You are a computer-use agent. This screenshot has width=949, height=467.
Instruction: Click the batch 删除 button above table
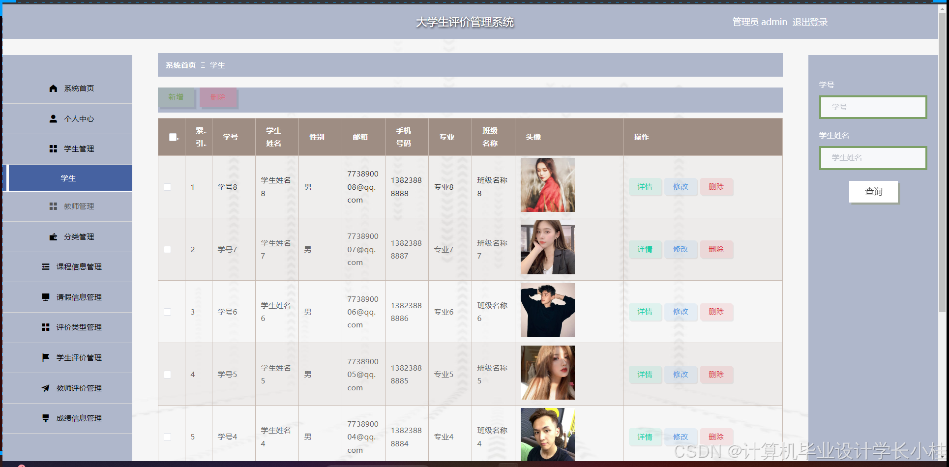coord(218,97)
